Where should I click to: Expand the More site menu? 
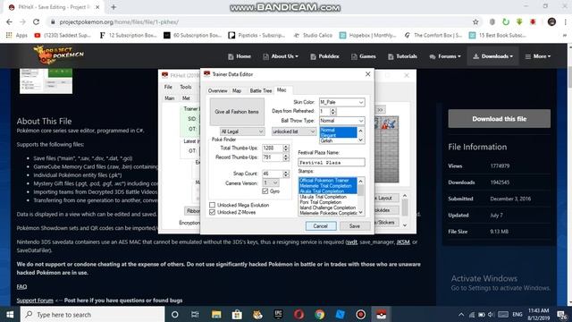[x=538, y=56]
